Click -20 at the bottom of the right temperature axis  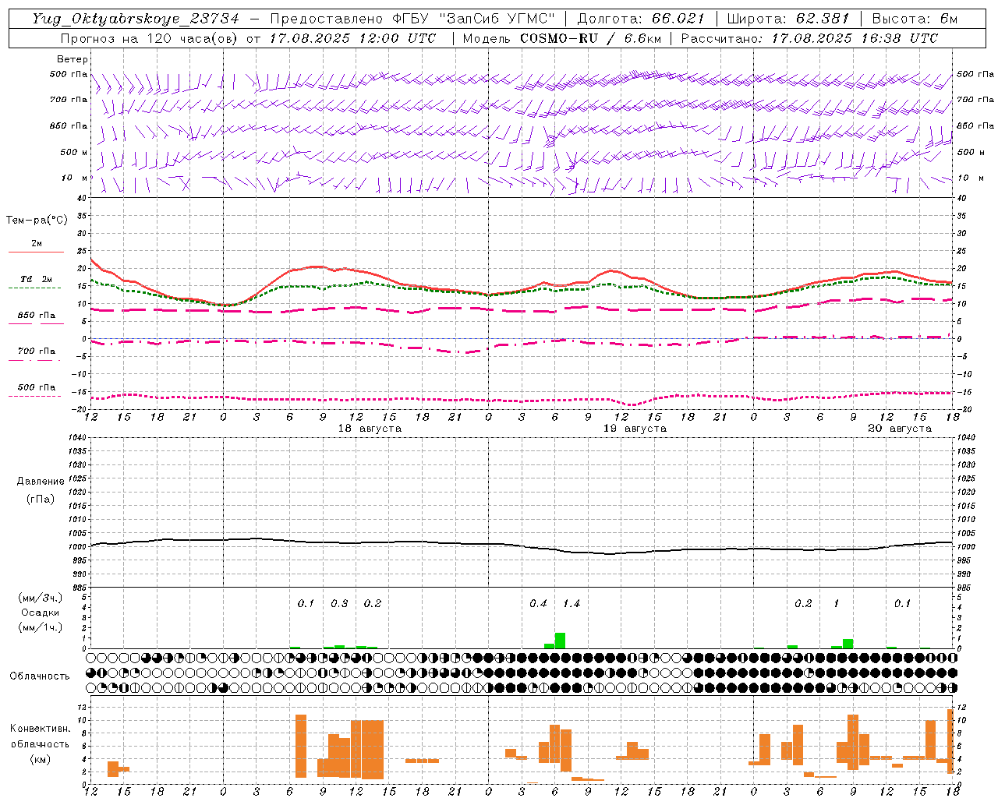963,409
